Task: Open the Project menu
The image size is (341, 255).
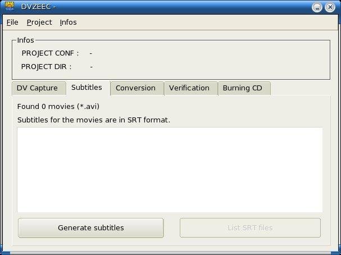Action: pos(39,22)
